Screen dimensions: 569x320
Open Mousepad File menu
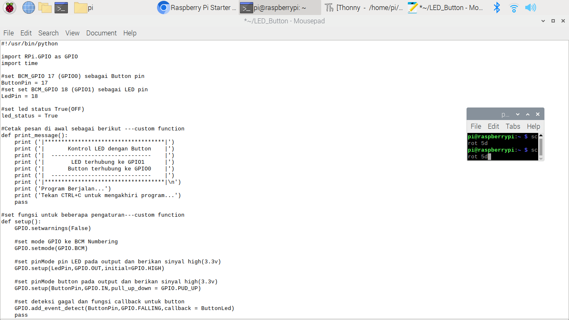point(8,33)
